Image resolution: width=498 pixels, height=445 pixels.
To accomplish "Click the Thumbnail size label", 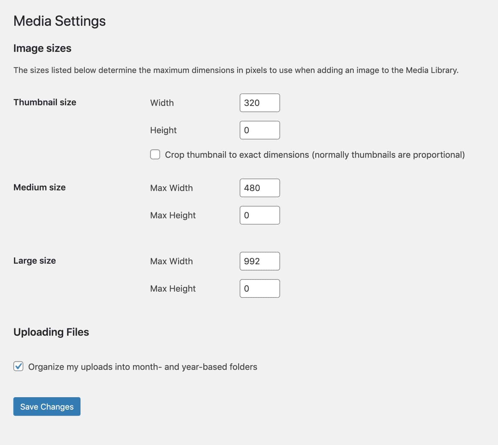I will (x=44, y=102).
